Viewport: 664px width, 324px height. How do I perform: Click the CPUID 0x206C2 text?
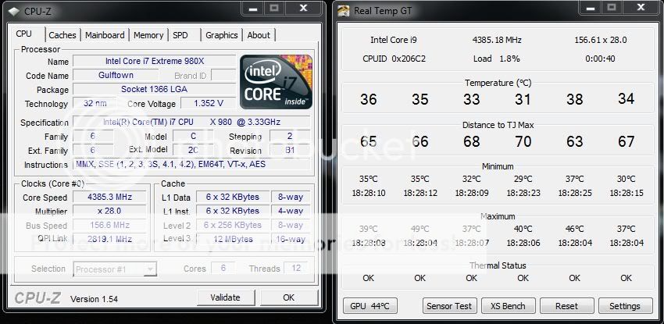coord(394,59)
